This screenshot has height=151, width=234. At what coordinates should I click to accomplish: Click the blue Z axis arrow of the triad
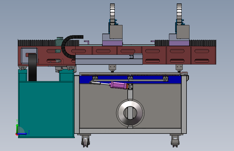pos(22,134)
